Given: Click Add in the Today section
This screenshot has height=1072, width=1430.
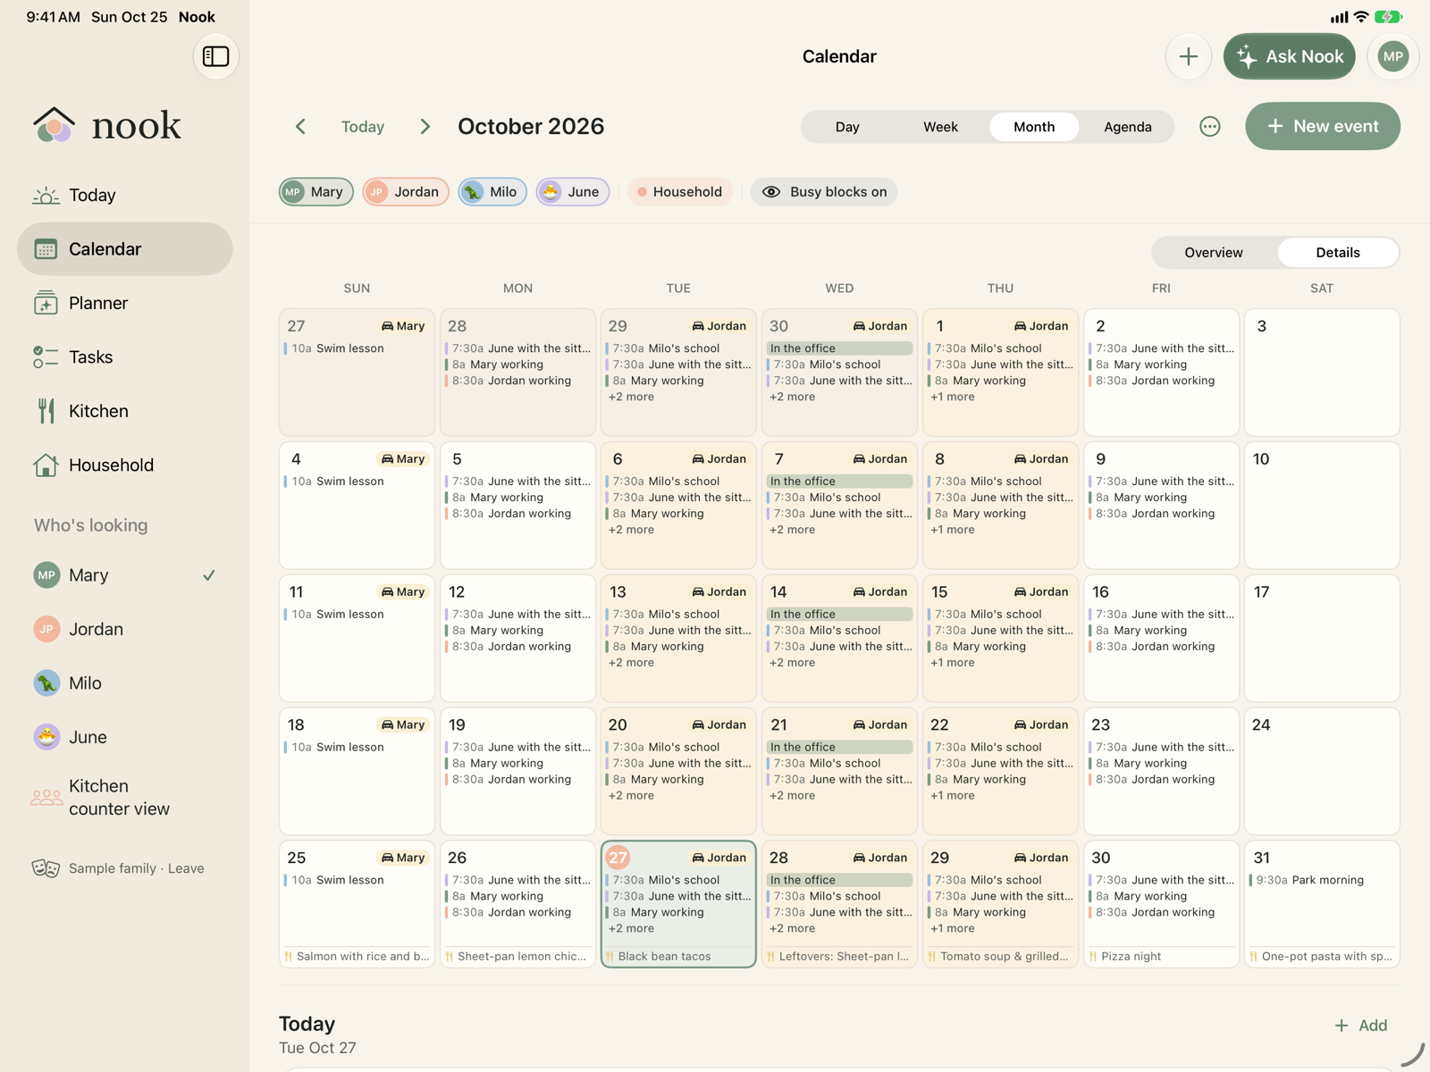Looking at the screenshot, I should (x=1361, y=1026).
